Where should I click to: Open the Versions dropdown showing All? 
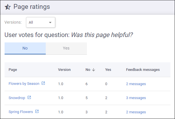[x=40, y=22]
